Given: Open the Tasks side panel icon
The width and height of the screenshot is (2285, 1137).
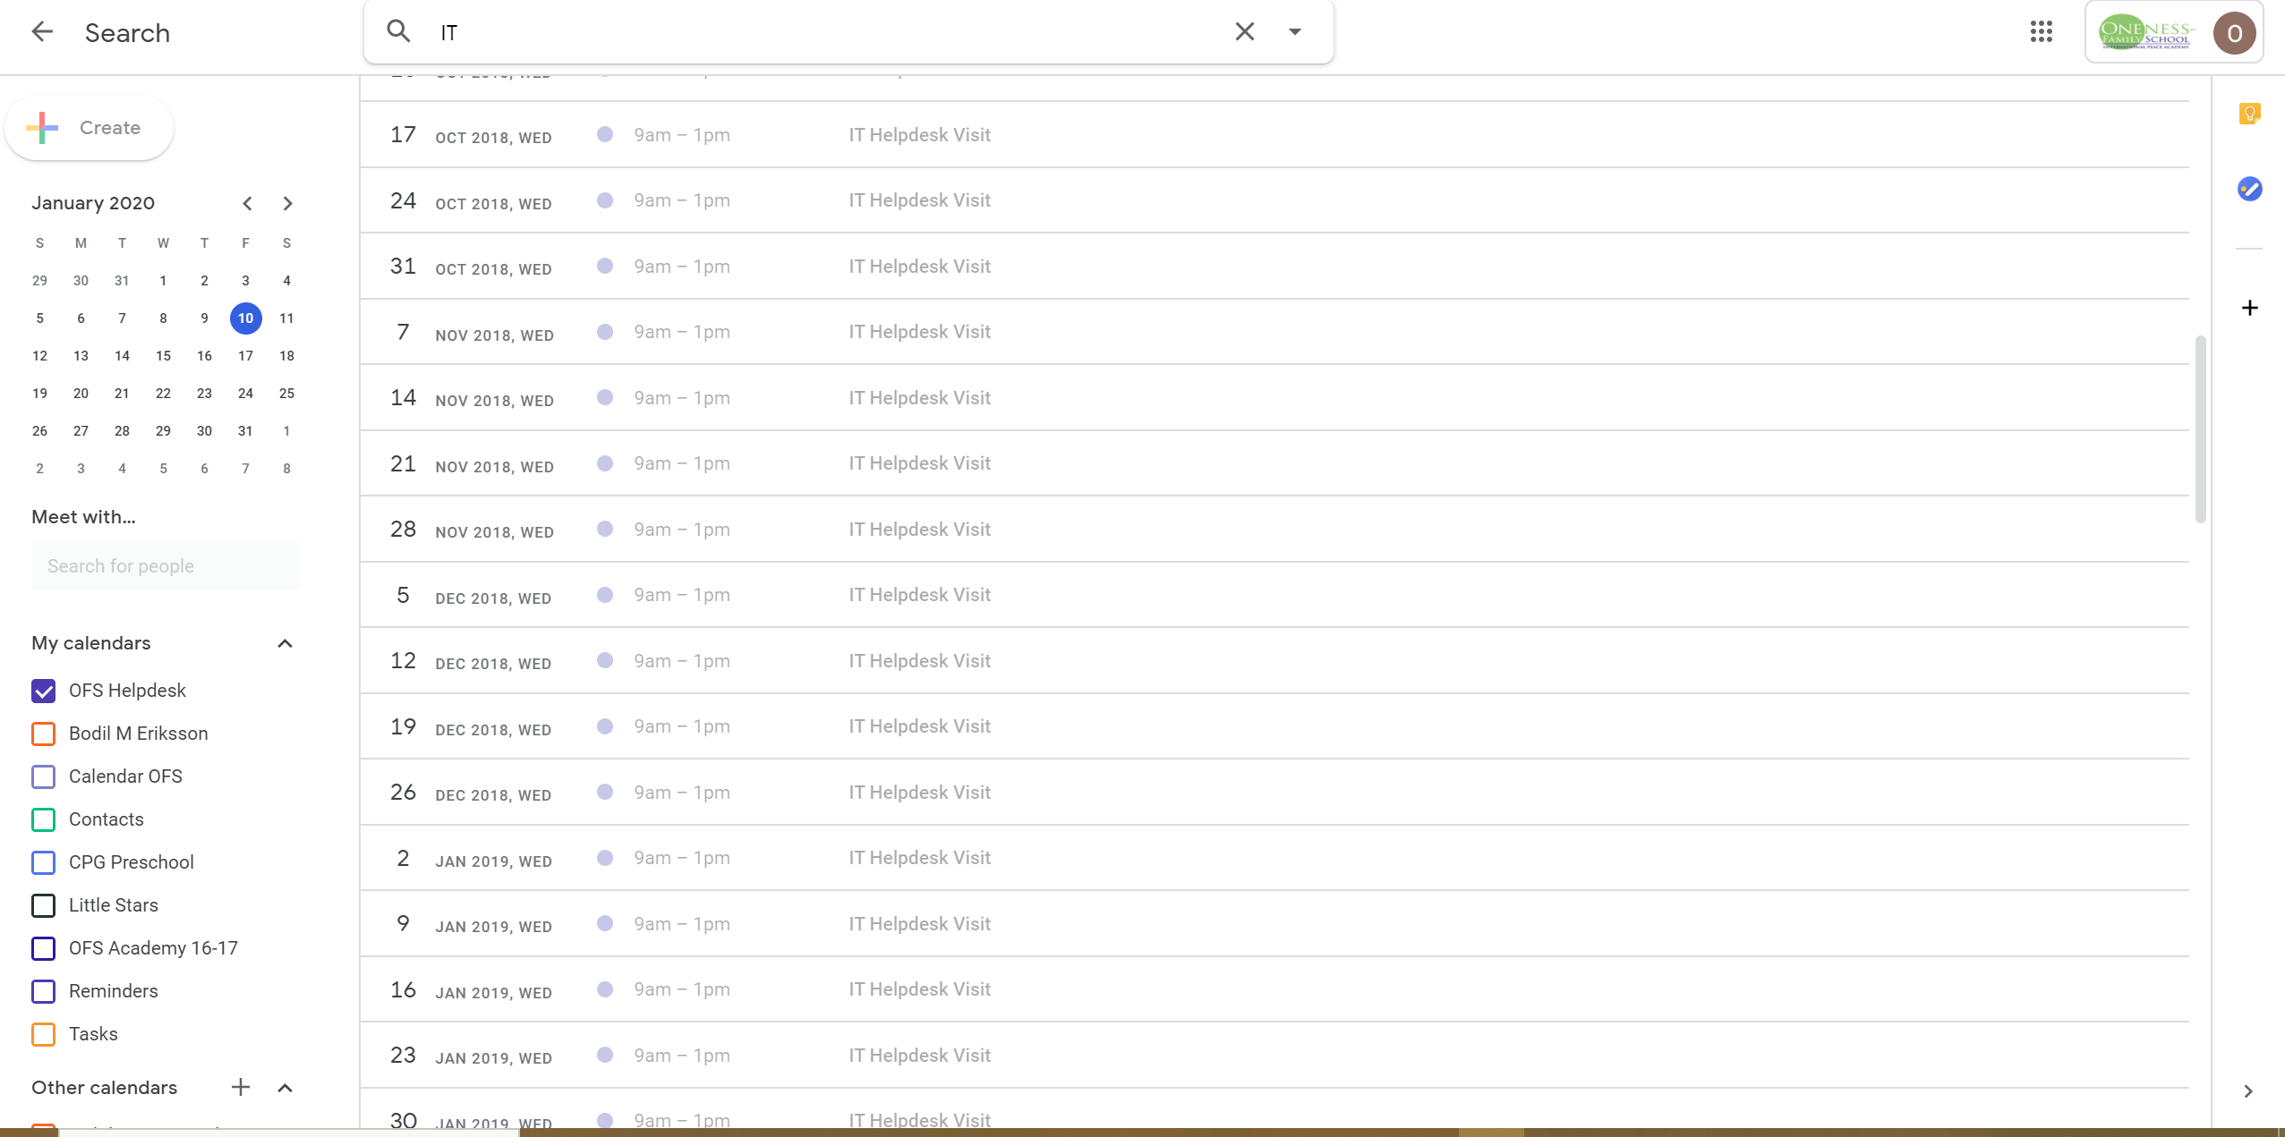Looking at the screenshot, I should point(2249,189).
